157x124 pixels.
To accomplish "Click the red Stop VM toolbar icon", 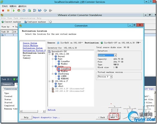I will (3, 10).
